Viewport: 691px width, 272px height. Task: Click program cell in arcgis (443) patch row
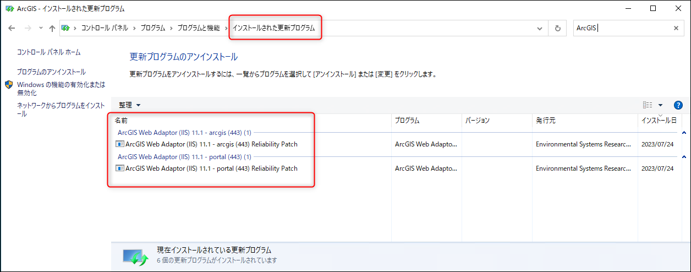(x=426, y=145)
